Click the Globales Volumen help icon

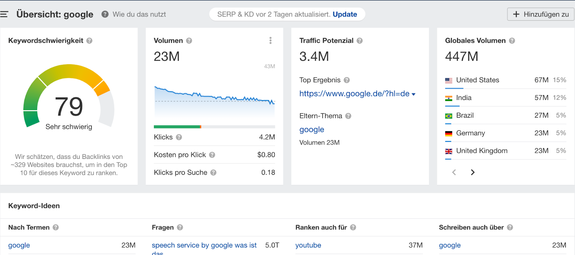512,41
